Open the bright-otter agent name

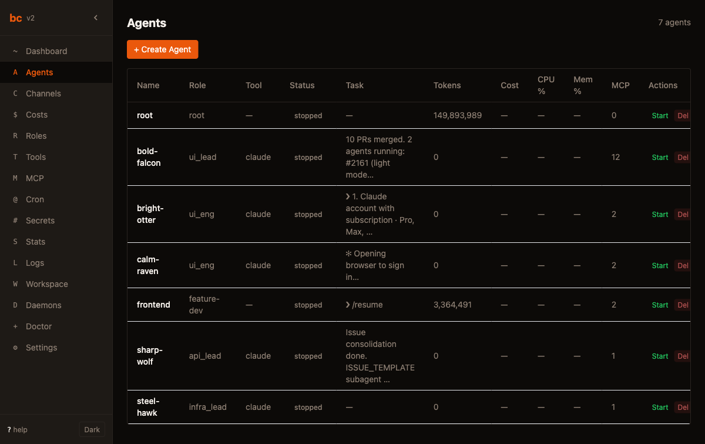click(x=150, y=214)
